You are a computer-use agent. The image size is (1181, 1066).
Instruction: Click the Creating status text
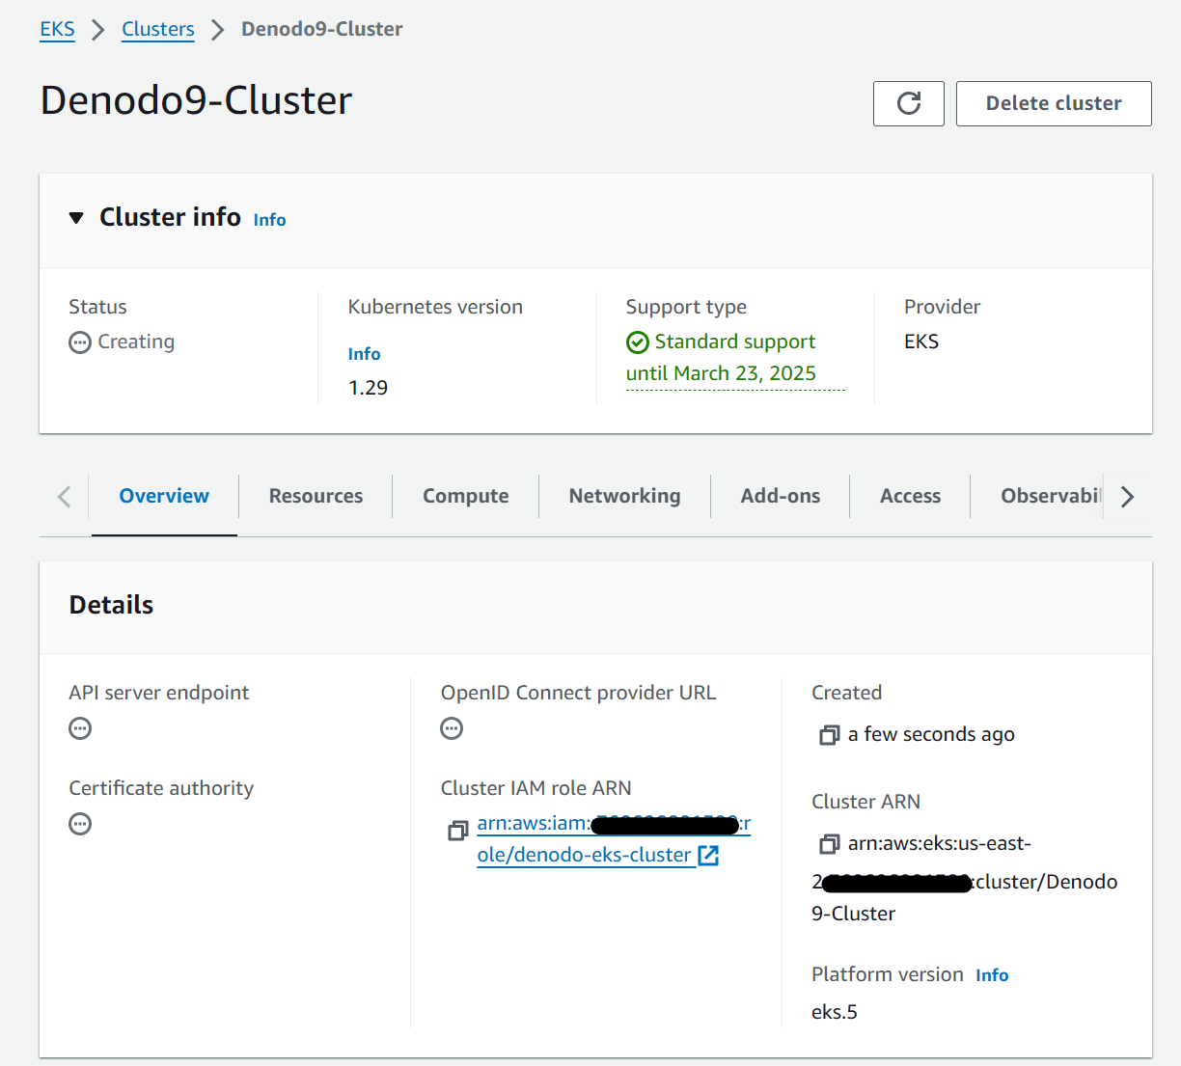pos(136,342)
